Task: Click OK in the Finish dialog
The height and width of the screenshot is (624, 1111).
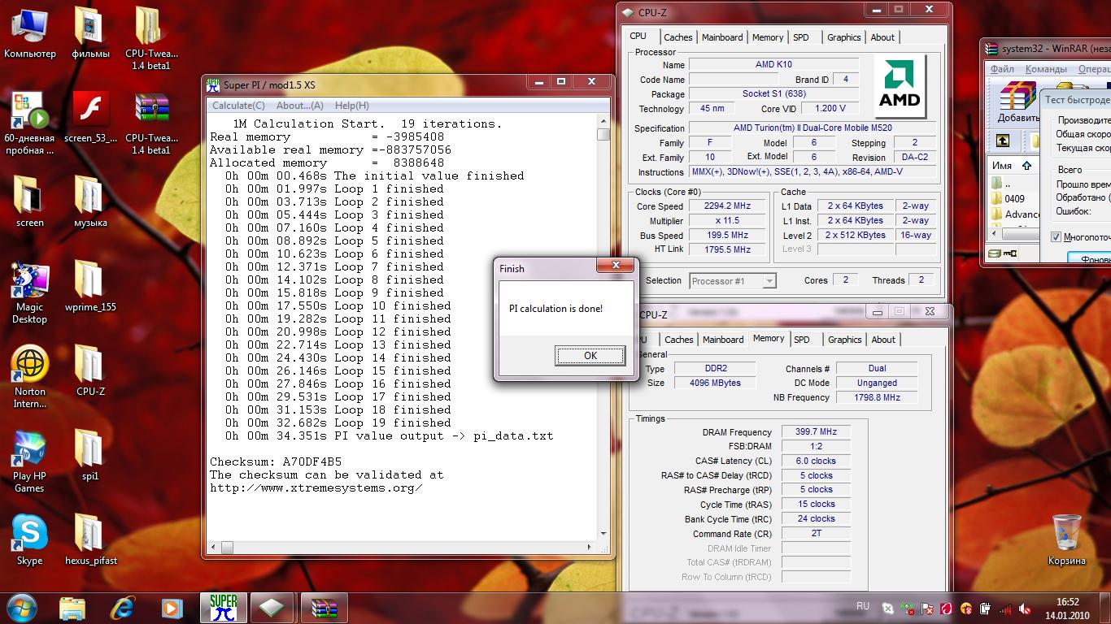Action: [x=590, y=355]
